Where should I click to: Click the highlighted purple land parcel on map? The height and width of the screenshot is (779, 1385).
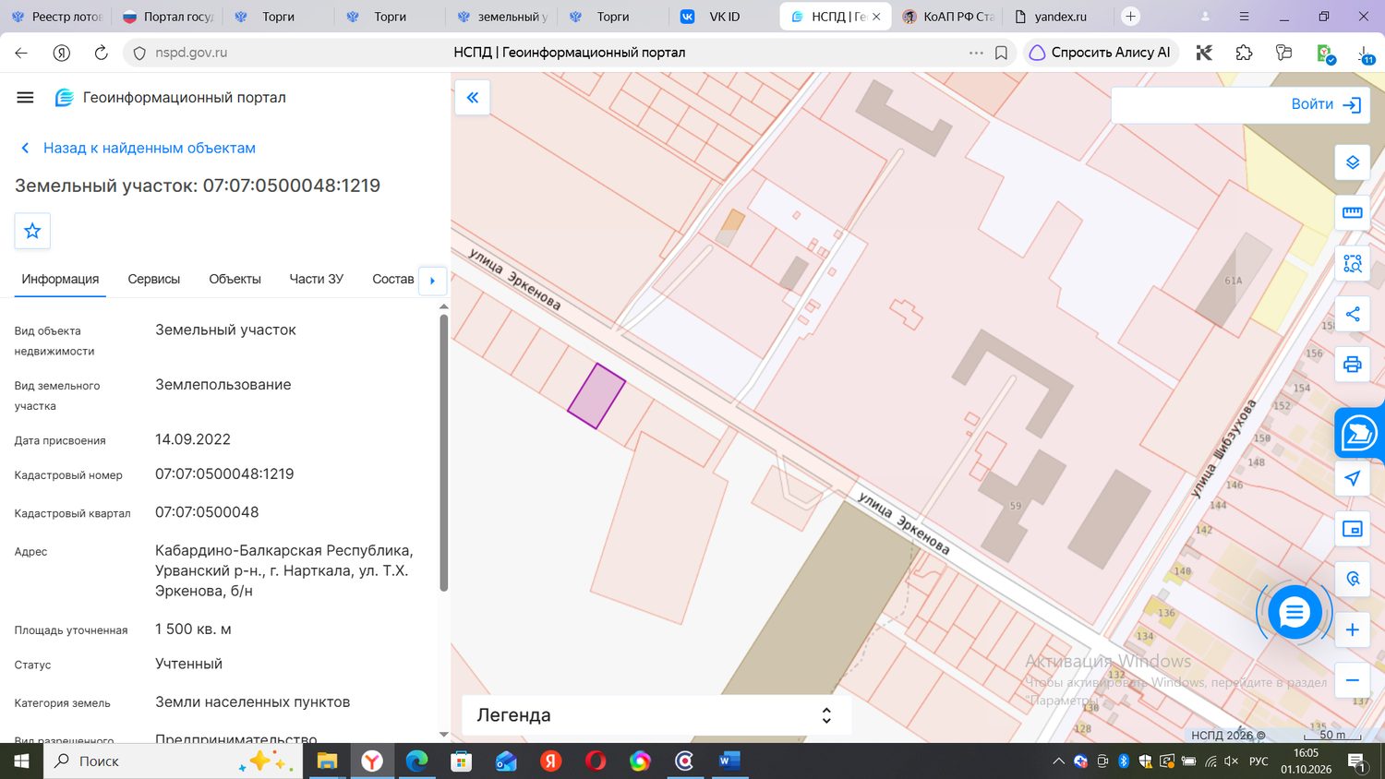point(596,396)
